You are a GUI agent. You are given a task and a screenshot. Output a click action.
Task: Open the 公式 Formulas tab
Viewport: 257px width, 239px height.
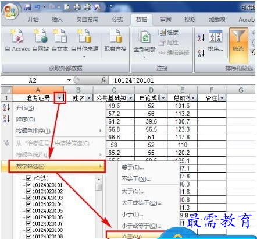(117, 19)
